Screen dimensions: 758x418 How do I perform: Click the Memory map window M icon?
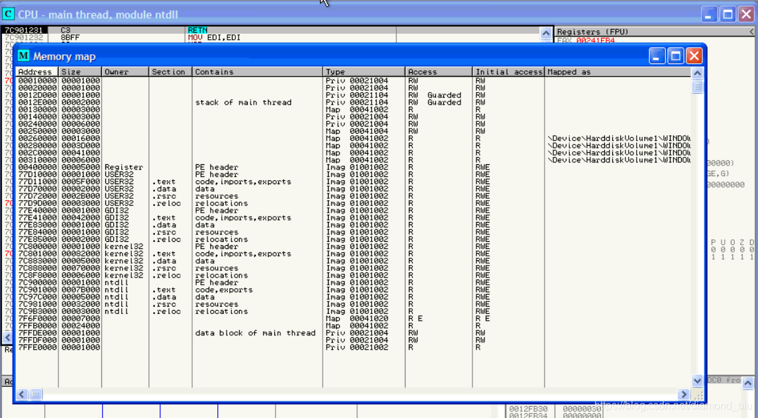click(x=23, y=56)
